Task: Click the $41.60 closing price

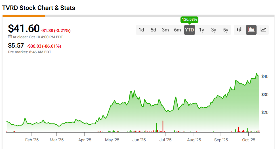Action: (x=24, y=29)
